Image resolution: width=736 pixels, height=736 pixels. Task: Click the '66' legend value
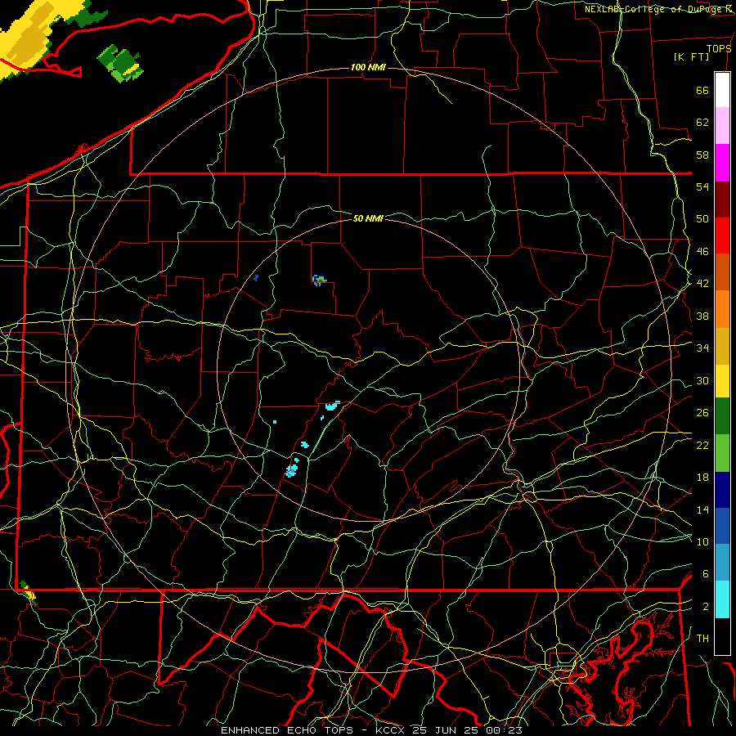[702, 90]
